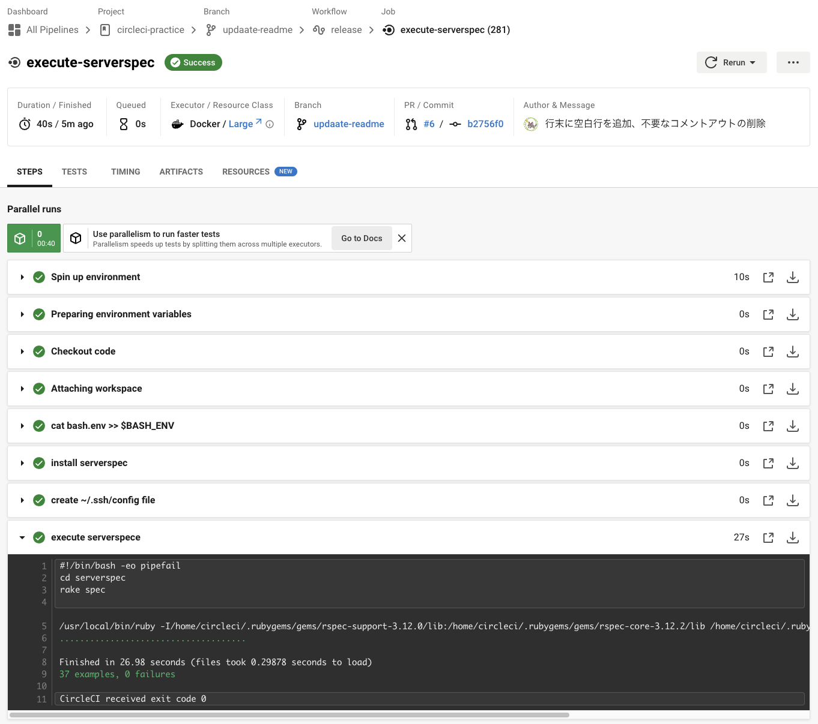Select the parallel run 0 node
This screenshot has width=818, height=724.
34,238
